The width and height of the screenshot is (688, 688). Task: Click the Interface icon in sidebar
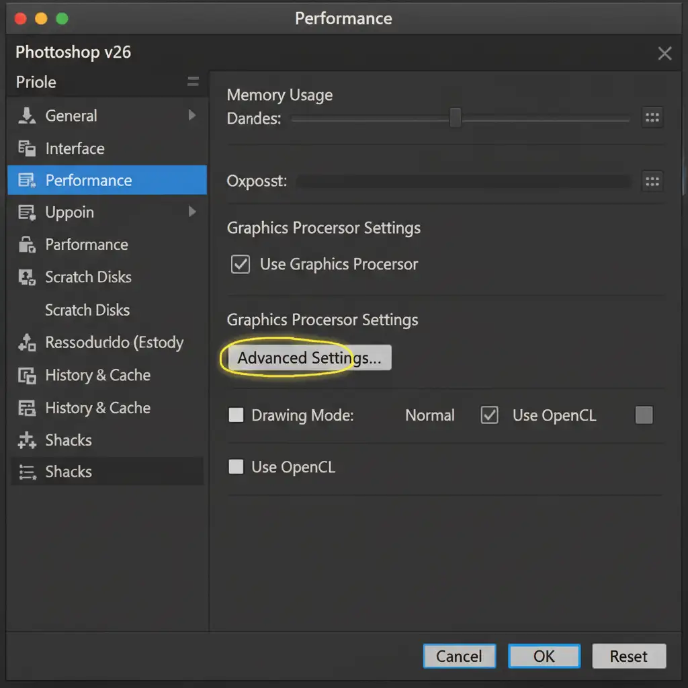point(27,148)
